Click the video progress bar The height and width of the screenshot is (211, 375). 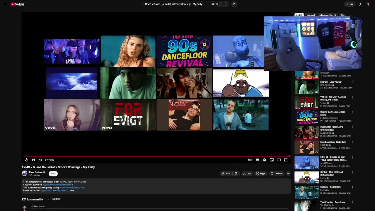pos(157,156)
